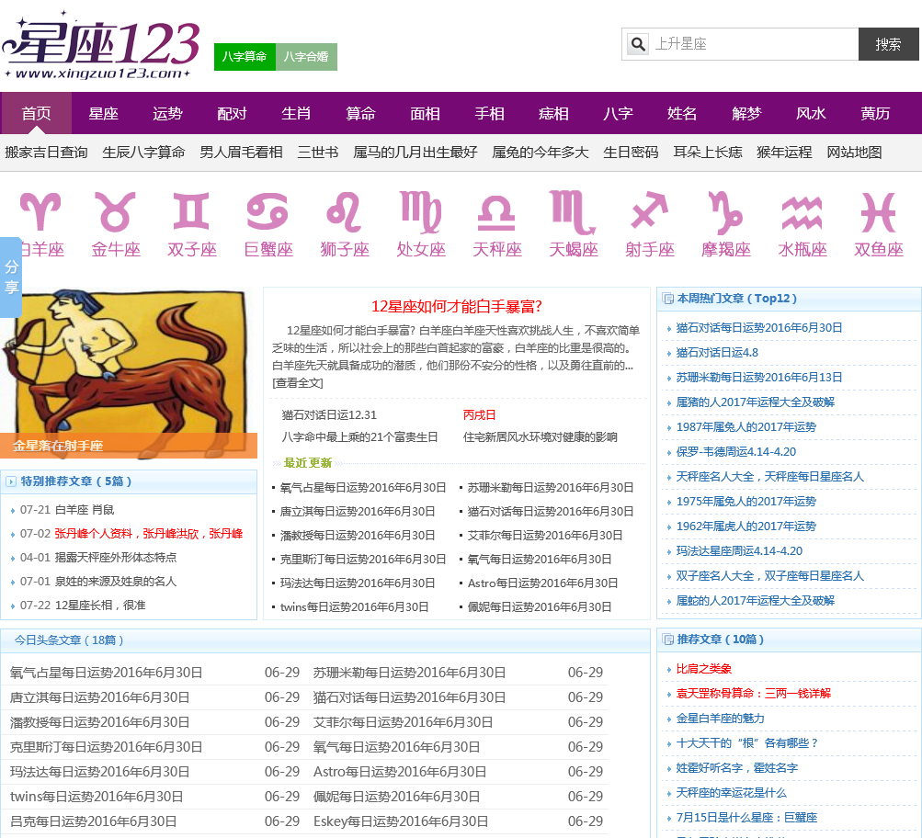The image size is (922, 838).
Task: Select 配对 in the purple menu
Action: point(232,113)
